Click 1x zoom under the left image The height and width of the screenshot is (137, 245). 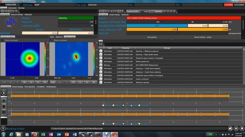(x=31, y=82)
